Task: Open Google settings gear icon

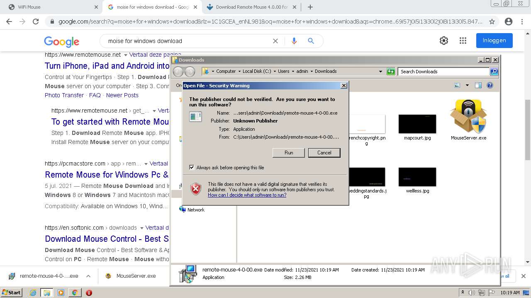Action: tap(444, 41)
